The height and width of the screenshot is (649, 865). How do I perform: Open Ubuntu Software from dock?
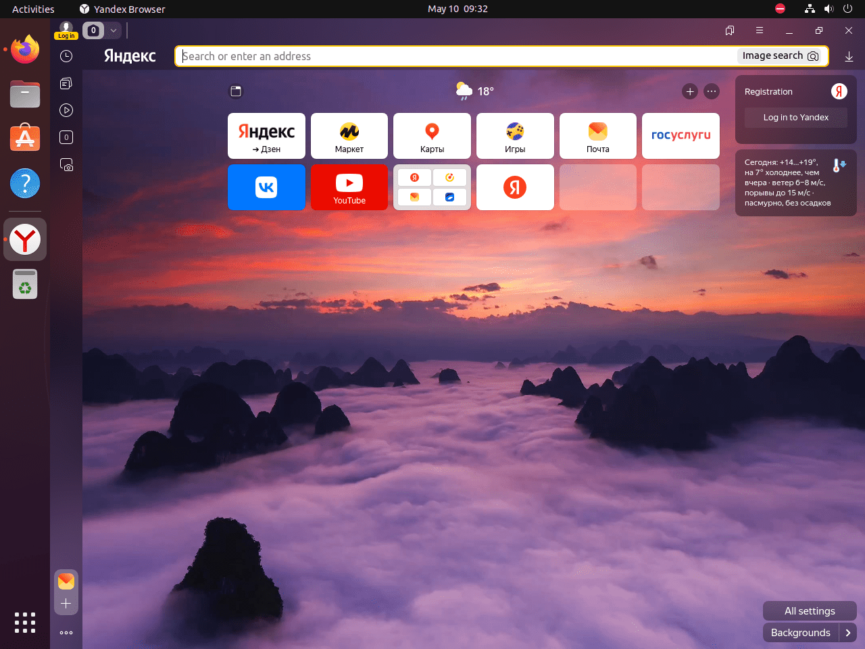[x=25, y=138]
